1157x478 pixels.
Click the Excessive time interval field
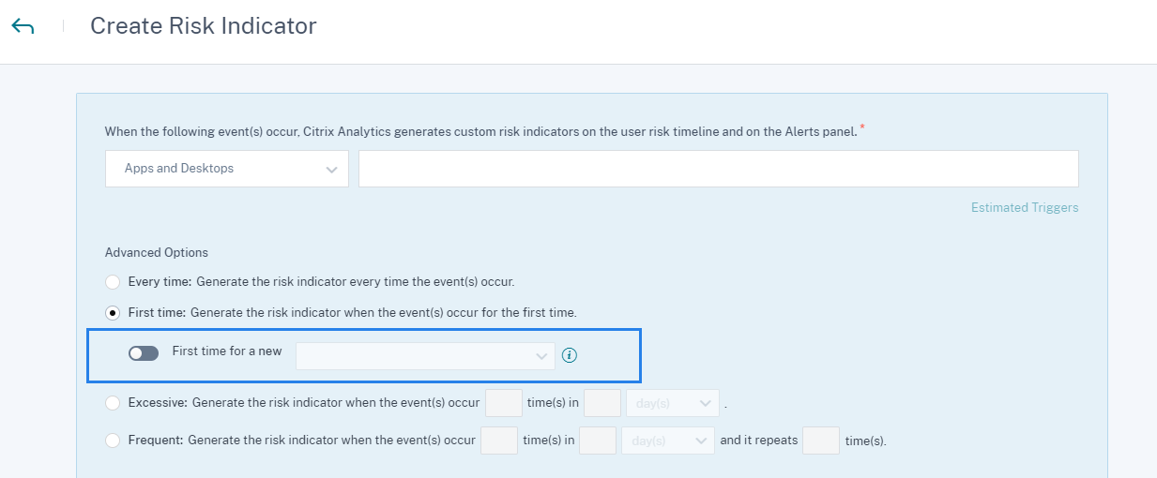point(602,403)
